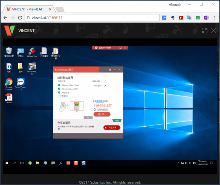Open the Allway Sync desktop shortcut
The height and width of the screenshot is (185, 220).
click(x=32, y=52)
